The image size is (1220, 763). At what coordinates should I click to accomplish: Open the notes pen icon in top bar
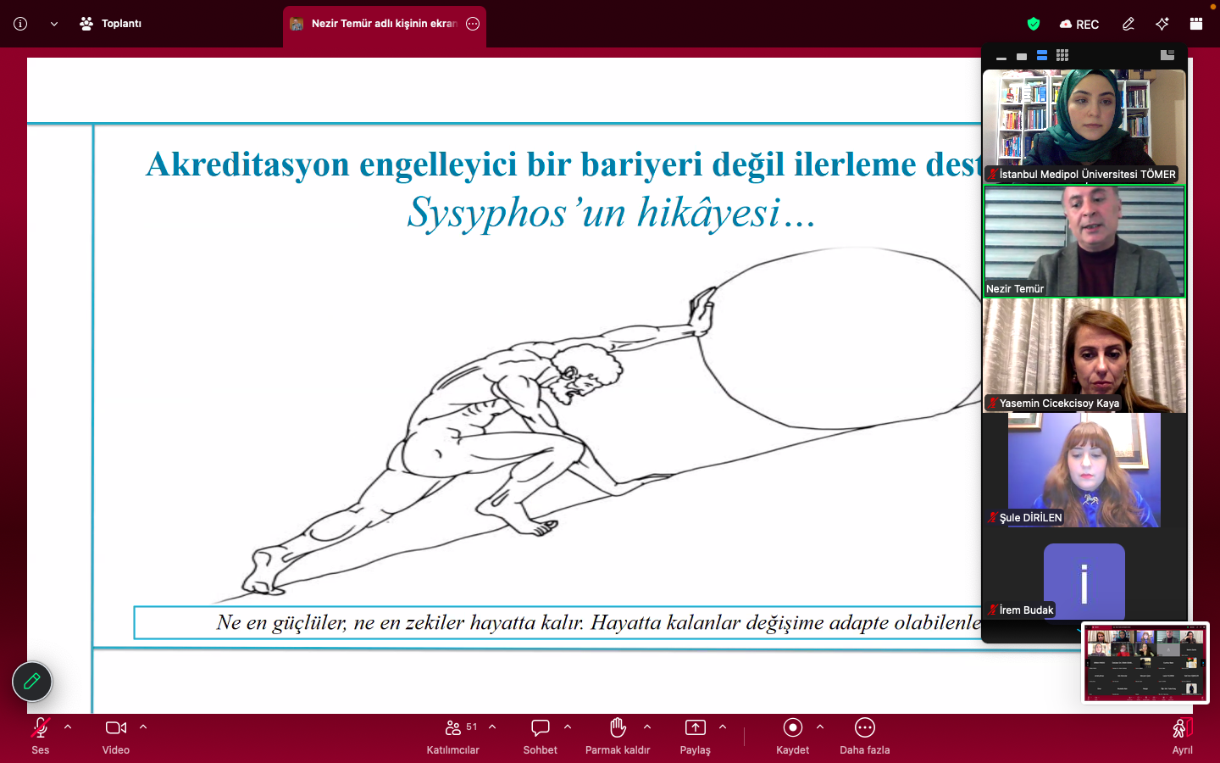[1128, 24]
